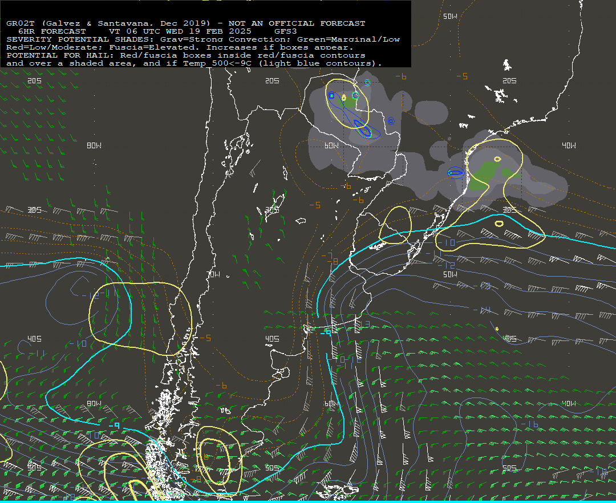616x503 pixels.
Task: Click the small yellow oval below the eastern cyan contour
Action: coord(499,224)
